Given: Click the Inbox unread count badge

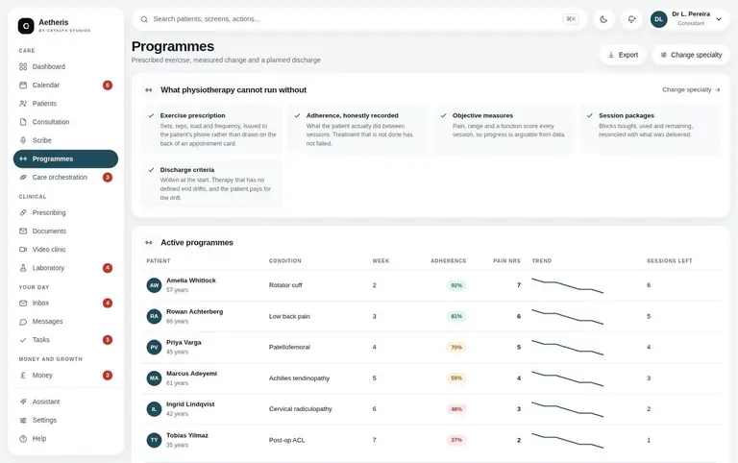Looking at the screenshot, I should (x=108, y=303).
